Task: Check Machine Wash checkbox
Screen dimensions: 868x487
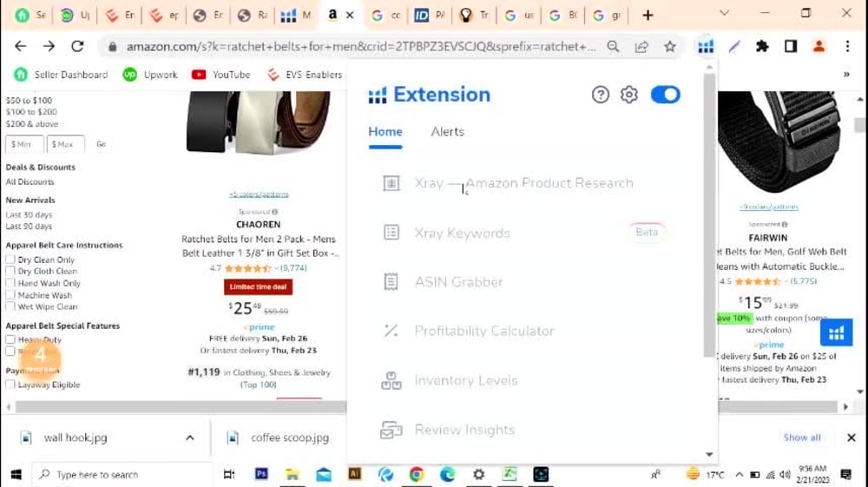Action: coord(10,294)
